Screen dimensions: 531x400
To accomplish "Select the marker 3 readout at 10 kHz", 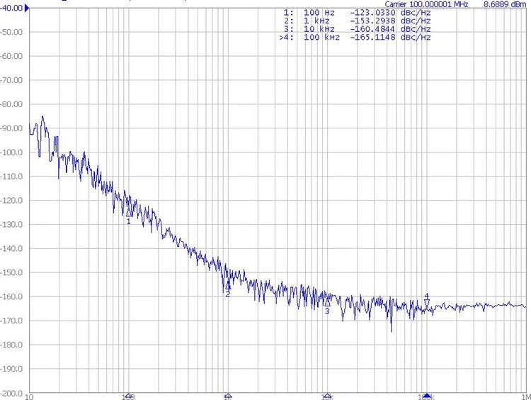I will point(358,29).
